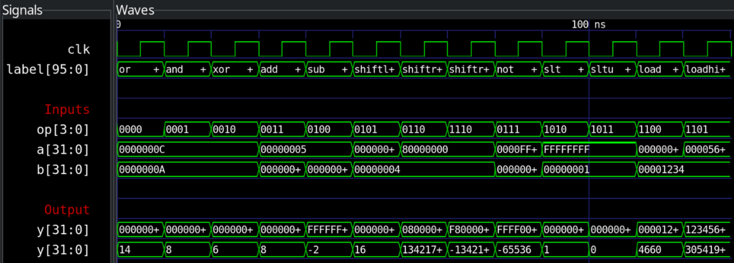Click op value 0010 segment

point(235,130)
